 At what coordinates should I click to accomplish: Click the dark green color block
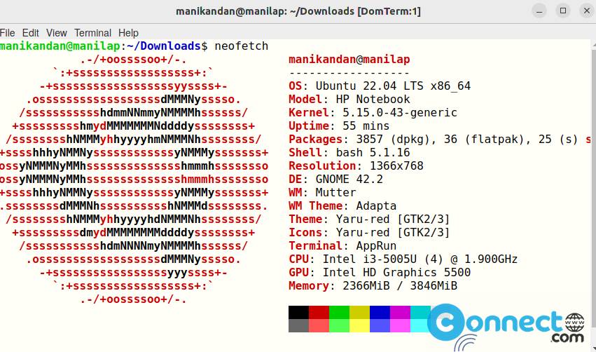340,313
